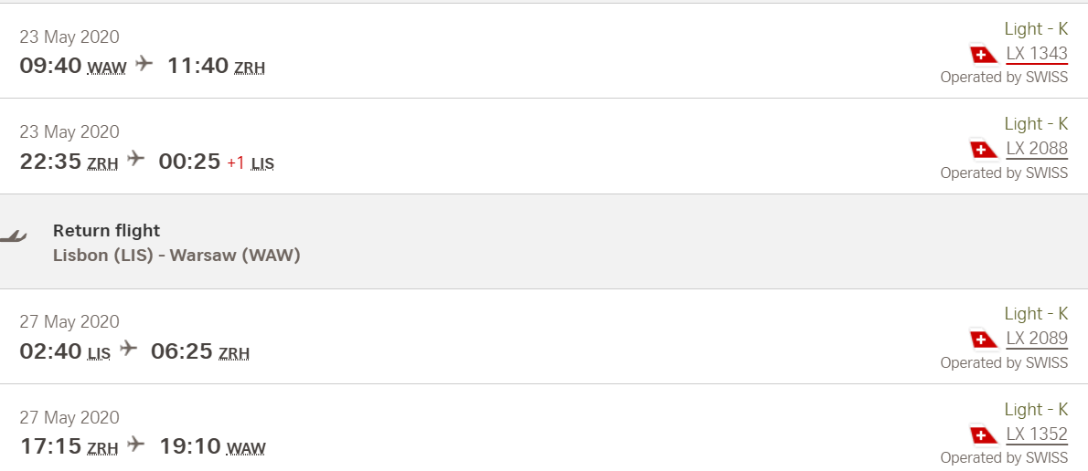The image size is (1088, 471).
Task: Click the SWISS logo beside LX 2089
Action: coord(984,339)
